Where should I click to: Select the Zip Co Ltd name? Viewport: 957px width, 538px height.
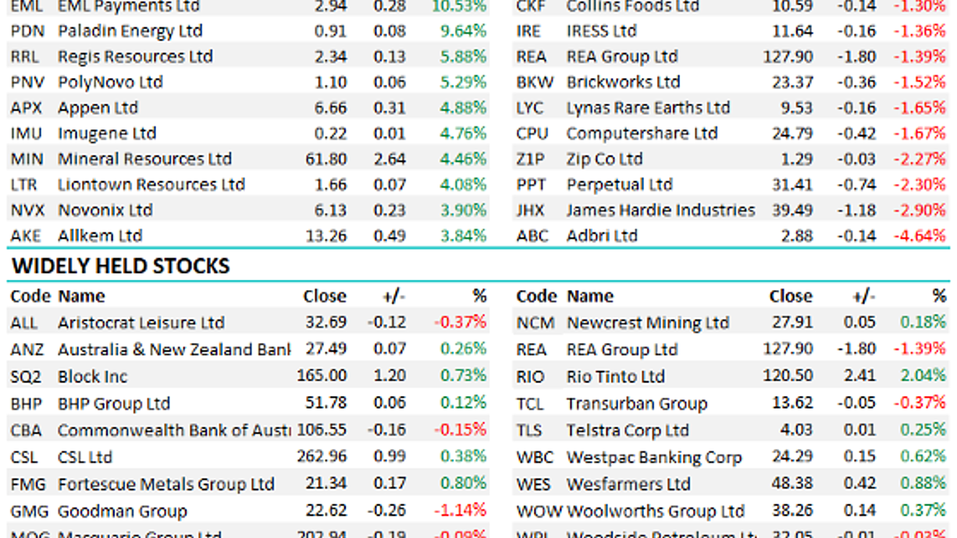pos(604,159)
